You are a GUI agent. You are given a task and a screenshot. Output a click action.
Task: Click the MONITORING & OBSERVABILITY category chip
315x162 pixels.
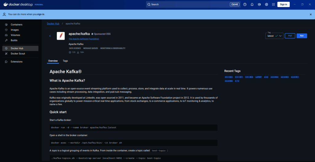point(113,48)
